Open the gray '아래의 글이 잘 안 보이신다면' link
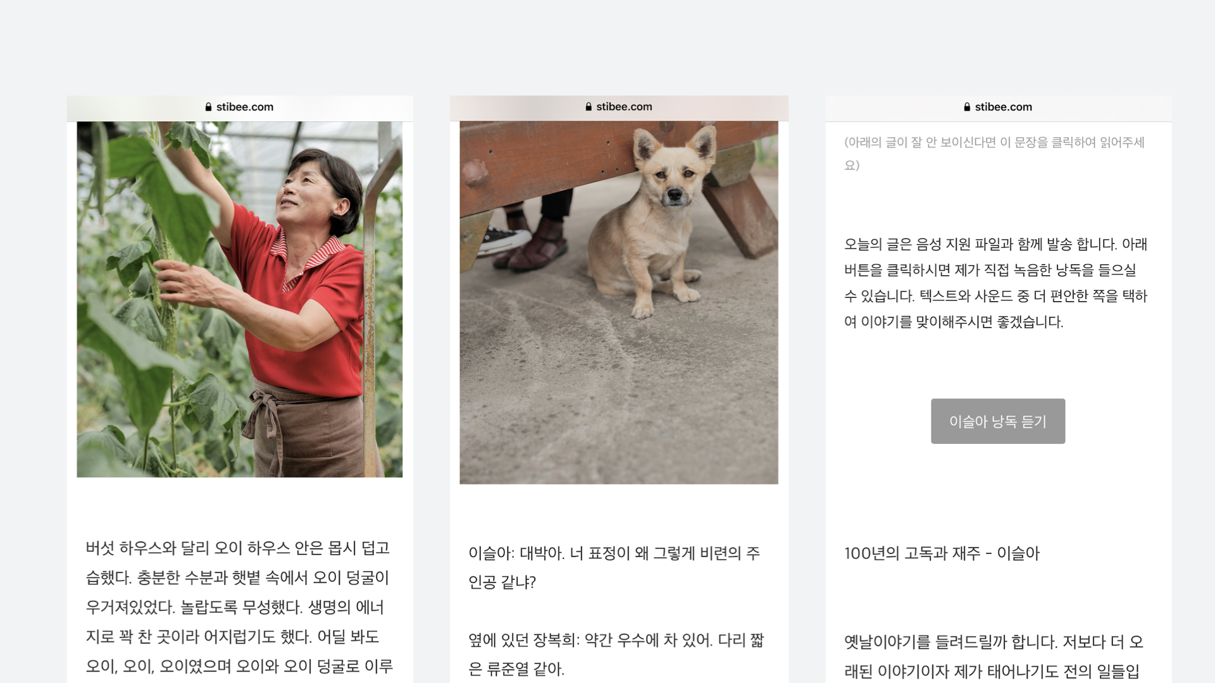The width and height of the screenshot is (1215, 683). pos(994,154)
